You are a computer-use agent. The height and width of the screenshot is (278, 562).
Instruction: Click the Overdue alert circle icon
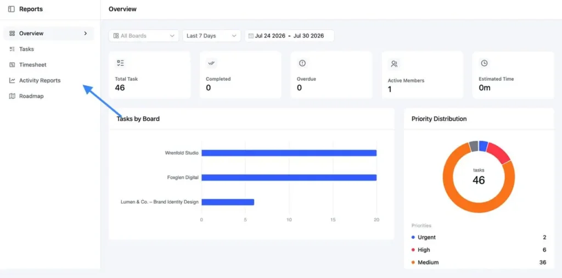coord(302,63)
